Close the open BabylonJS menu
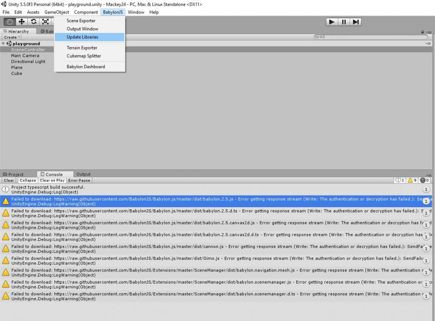The image size is (435, 321). [x=113, y=12]
